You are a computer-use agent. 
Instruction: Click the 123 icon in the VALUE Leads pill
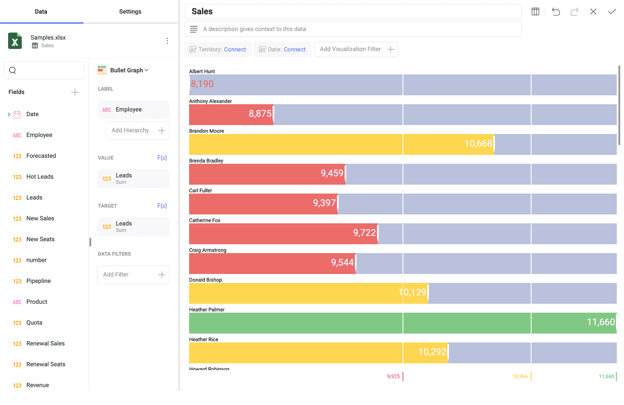coord(106,179)
